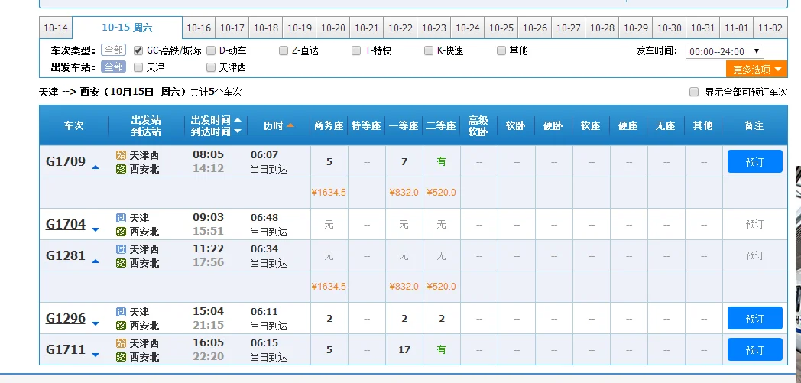
Task: Switch to the 11-02 date tab
Action: [x=770, y=28]
